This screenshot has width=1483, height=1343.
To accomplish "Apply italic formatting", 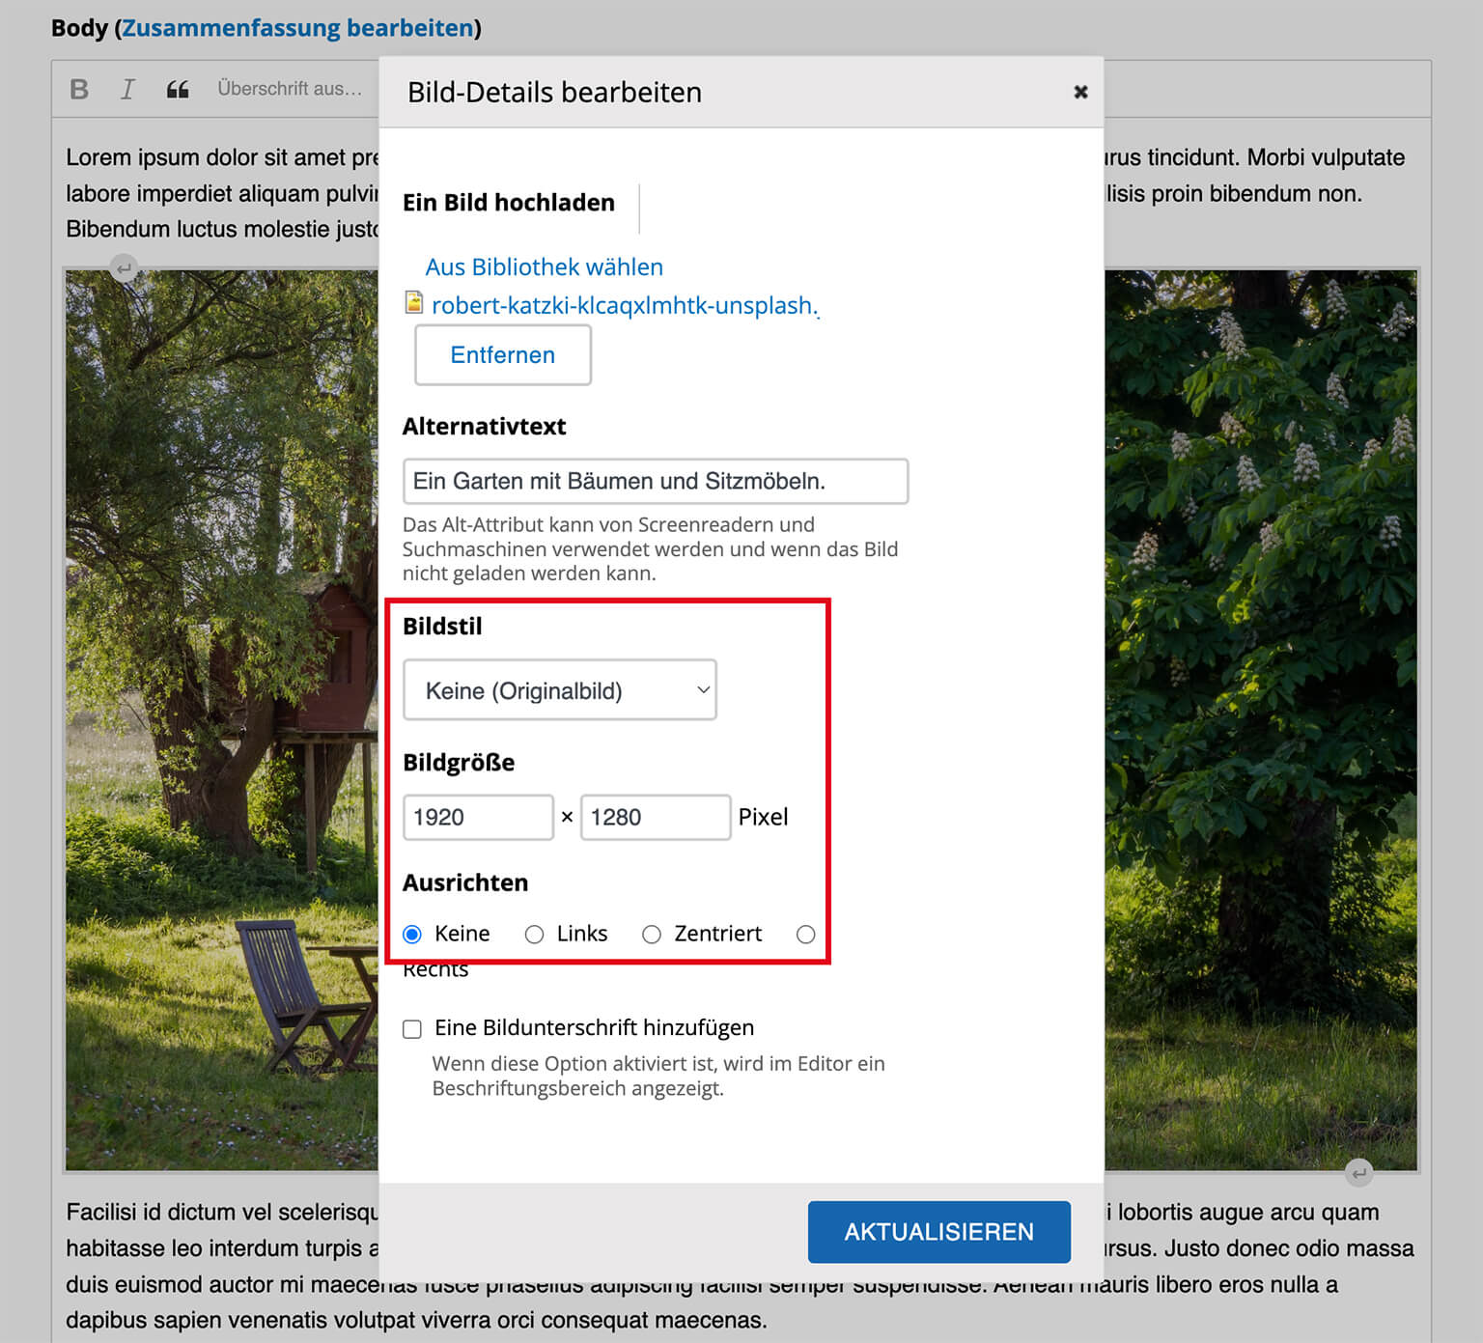I will [126, 89].
